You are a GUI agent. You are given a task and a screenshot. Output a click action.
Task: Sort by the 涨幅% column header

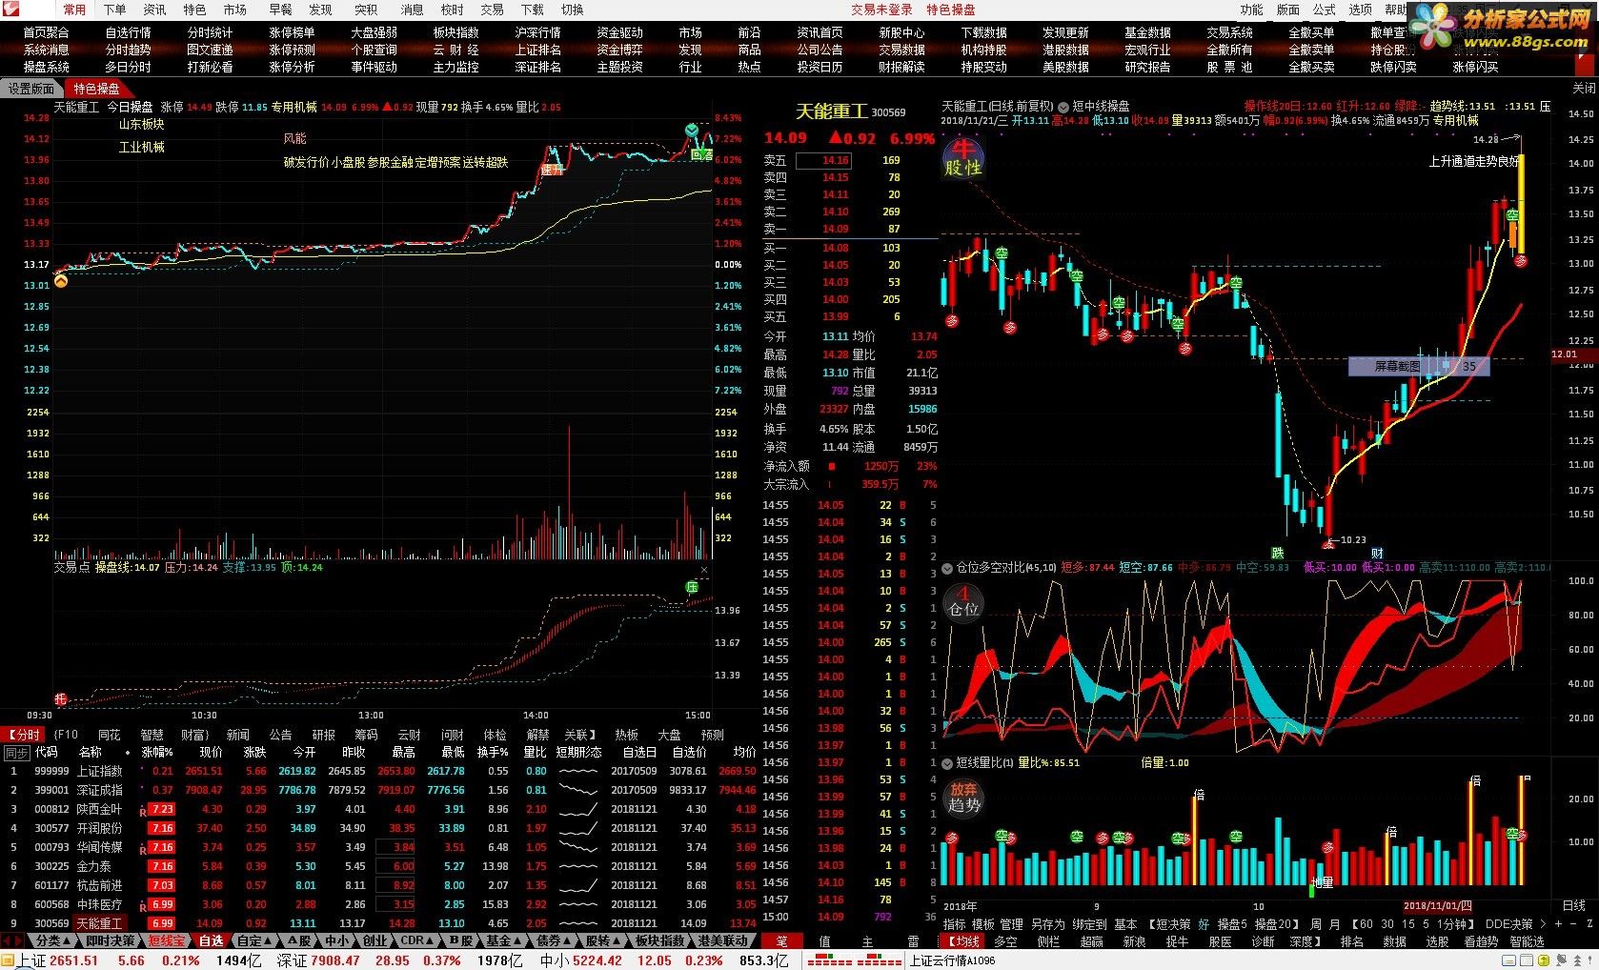(157, 753)
